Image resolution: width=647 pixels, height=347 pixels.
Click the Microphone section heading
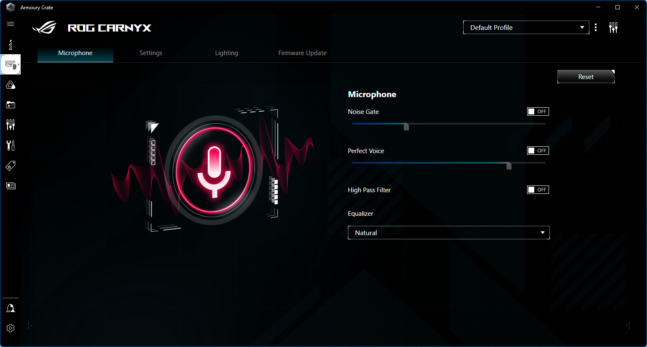[x=372, y=94]
